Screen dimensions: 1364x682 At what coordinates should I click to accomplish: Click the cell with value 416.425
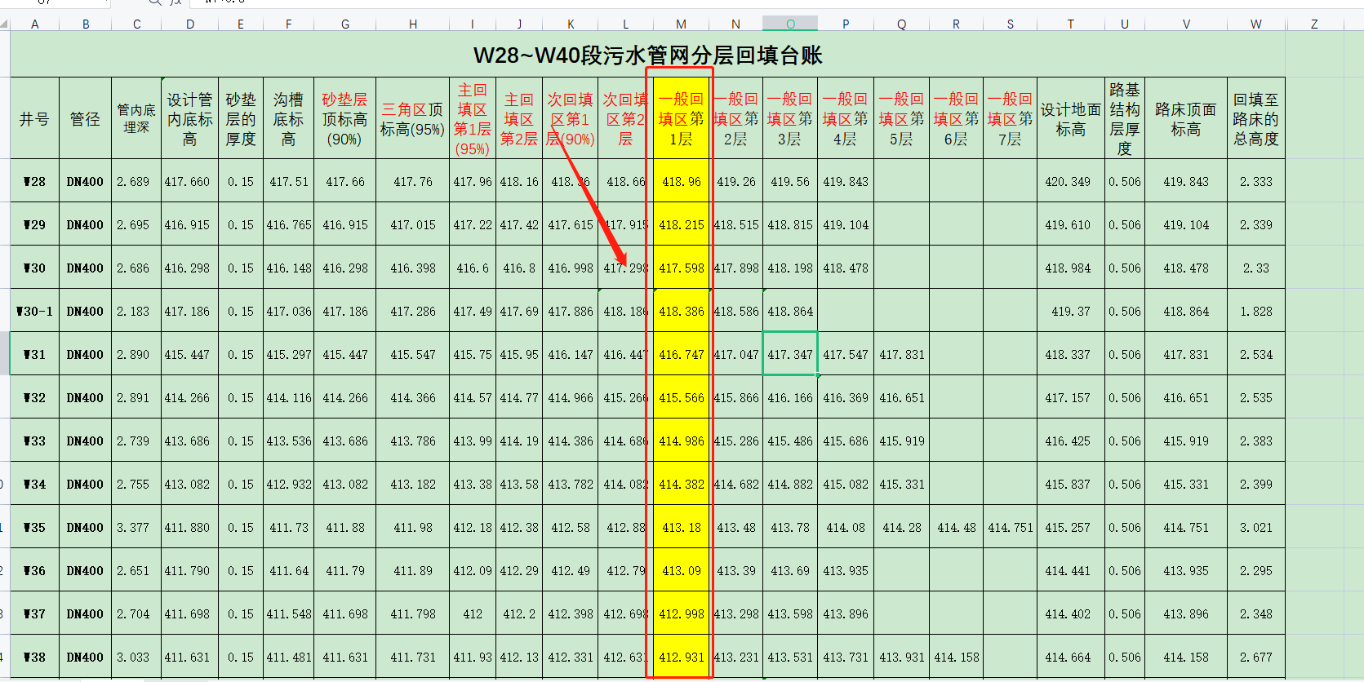click(1070, 441)
